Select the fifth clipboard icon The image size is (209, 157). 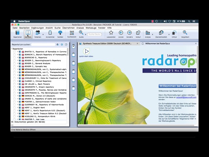coord(73,80)
